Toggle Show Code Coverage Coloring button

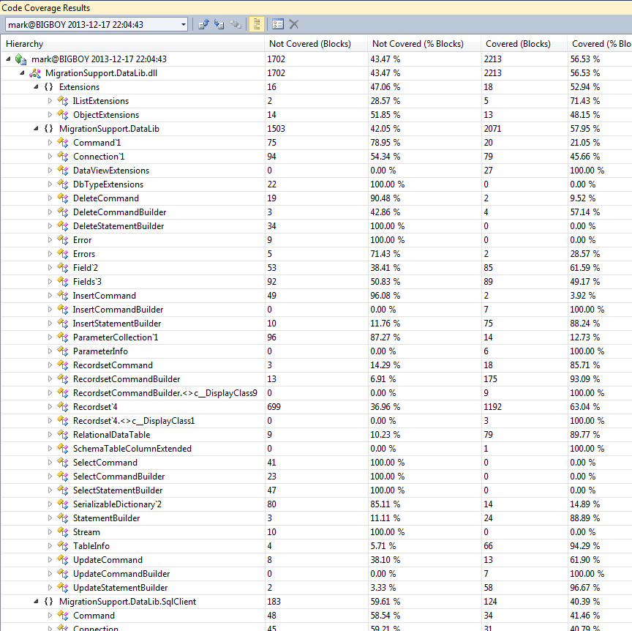[256, 24]
